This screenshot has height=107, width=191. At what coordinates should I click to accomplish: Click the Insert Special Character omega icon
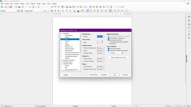click(x=85, y=7)
